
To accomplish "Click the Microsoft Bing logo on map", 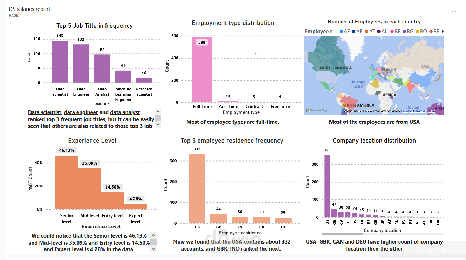I will (316, 110).
